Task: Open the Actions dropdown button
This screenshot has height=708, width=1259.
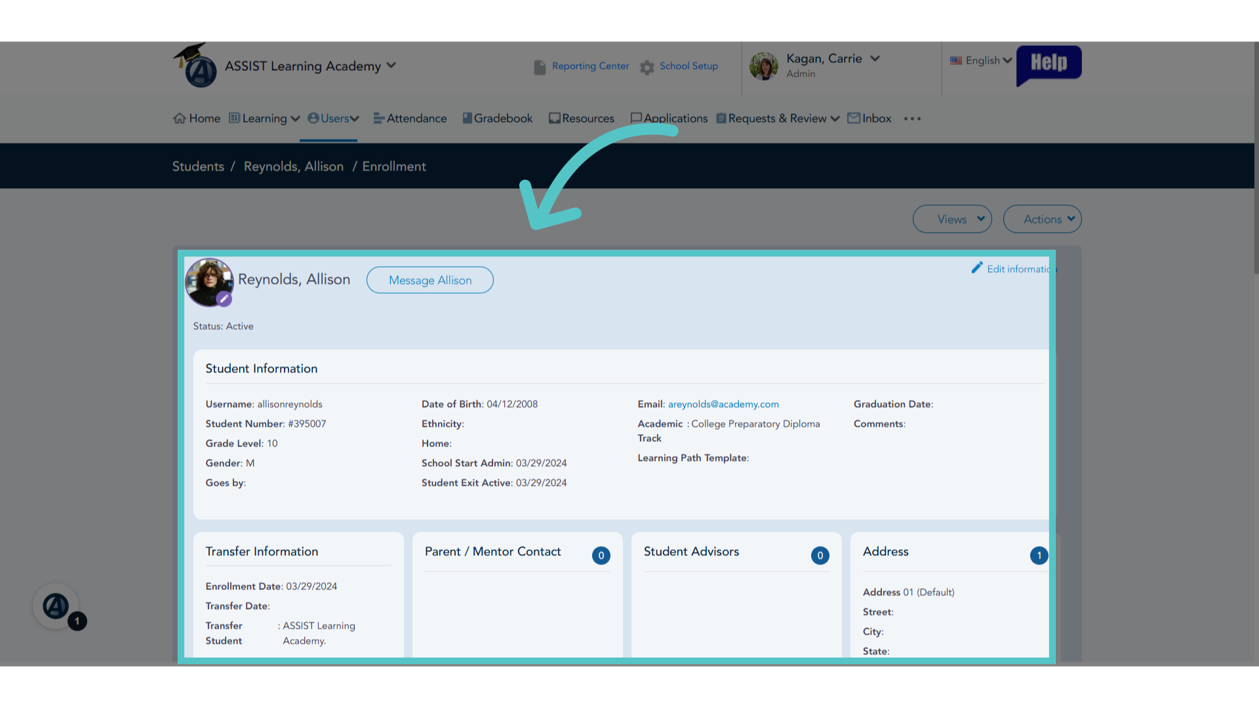Action: click(1042, 219)
